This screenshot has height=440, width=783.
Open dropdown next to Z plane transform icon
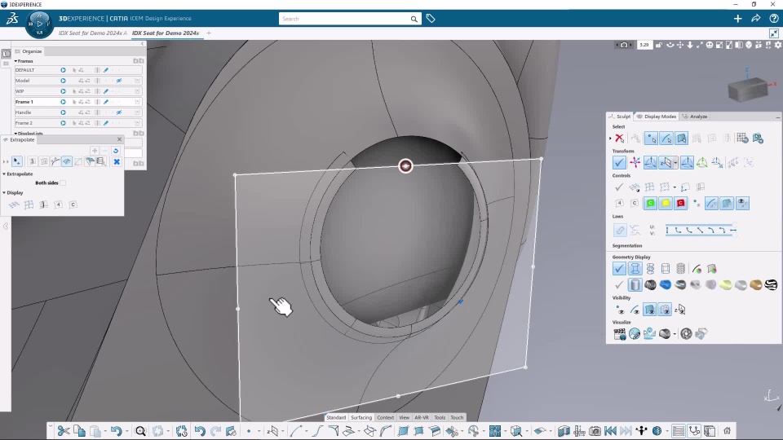click(675, 163)
